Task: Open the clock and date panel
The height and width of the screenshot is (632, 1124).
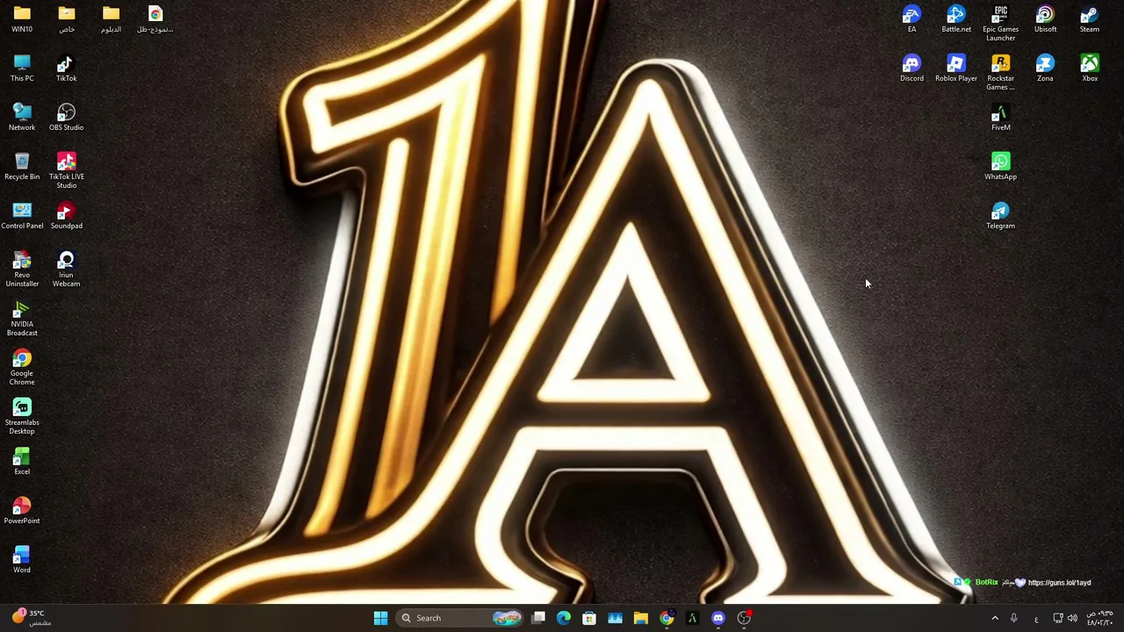Action: click(x=1100, y=618)
